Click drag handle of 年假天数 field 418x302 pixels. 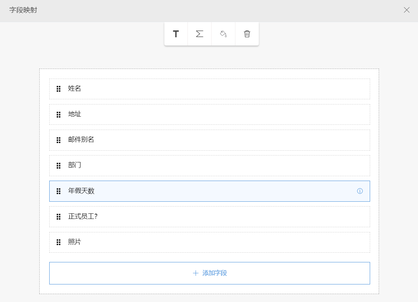pyautogui.click(x=59, y=191)
